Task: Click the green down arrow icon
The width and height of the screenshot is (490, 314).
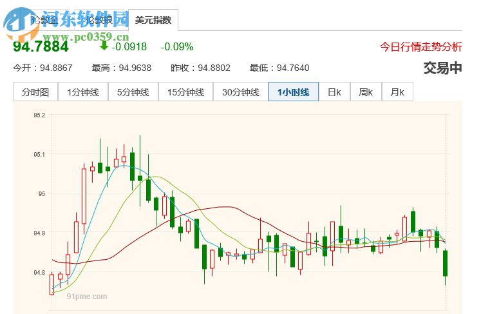Action: click(104, 46)
